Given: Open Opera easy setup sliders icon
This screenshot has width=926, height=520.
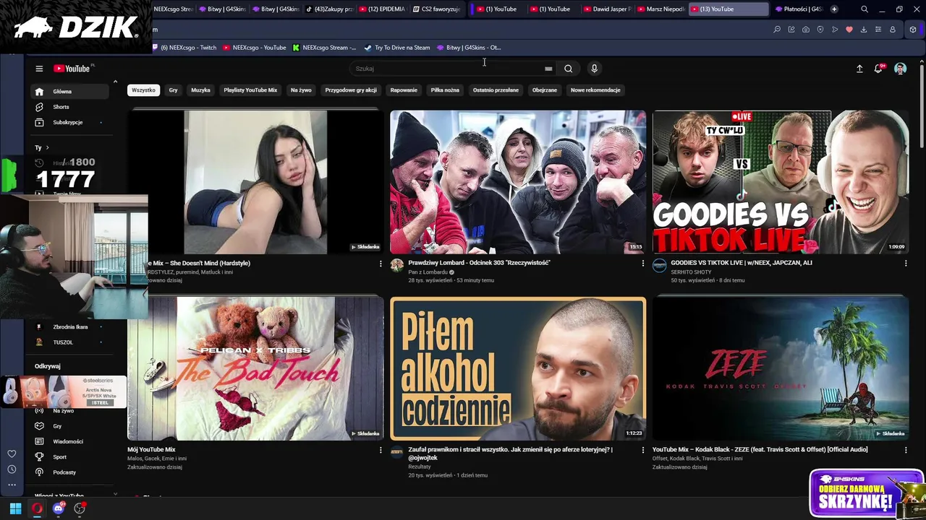Looking at the screenshot, I should (x=878, y=30).
